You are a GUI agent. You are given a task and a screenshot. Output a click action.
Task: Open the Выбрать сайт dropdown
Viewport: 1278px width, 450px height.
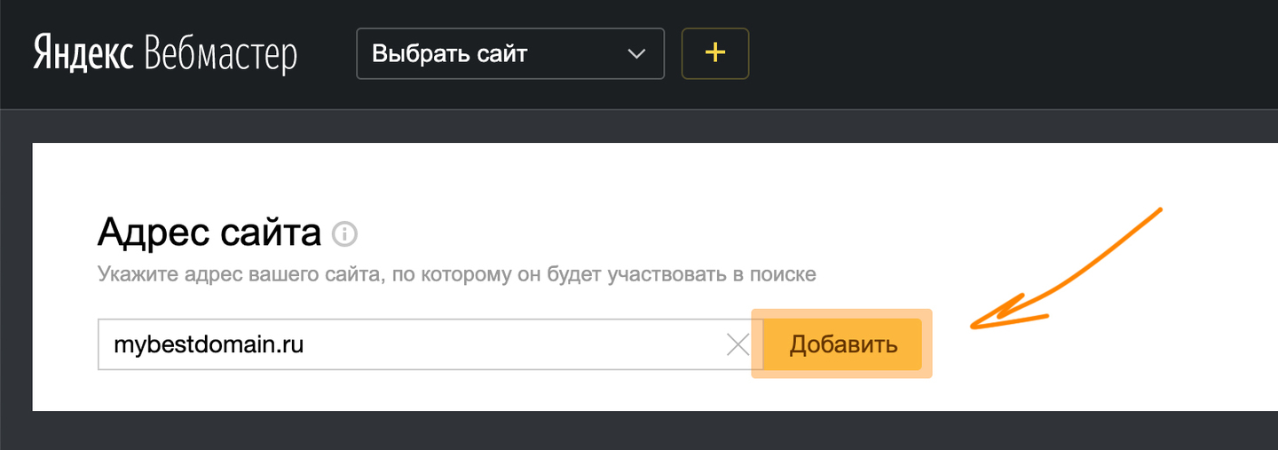tap(509, 54)
